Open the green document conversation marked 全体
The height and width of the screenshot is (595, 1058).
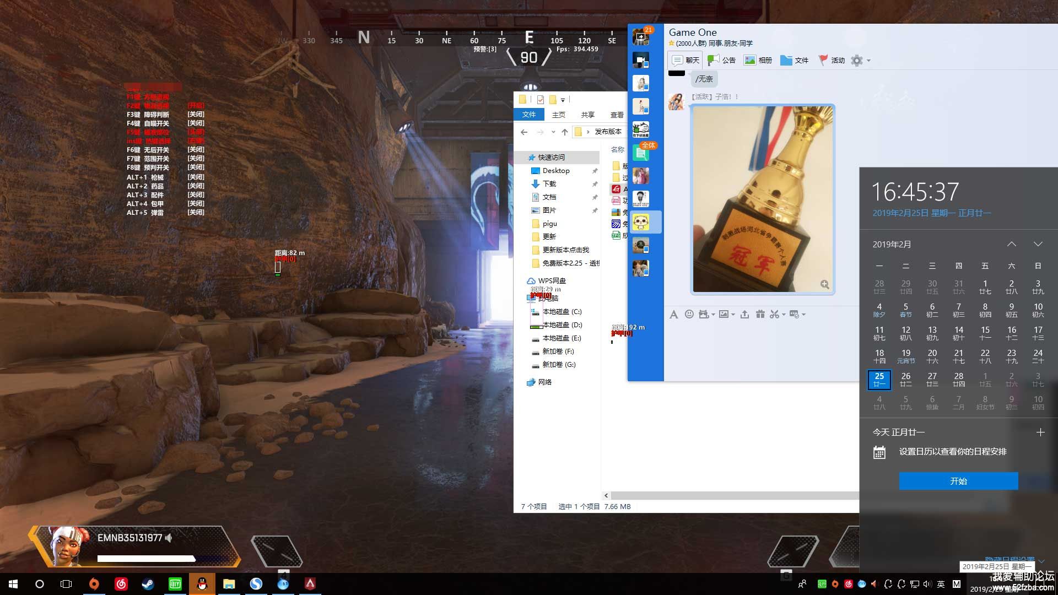(x=640, y=153)
